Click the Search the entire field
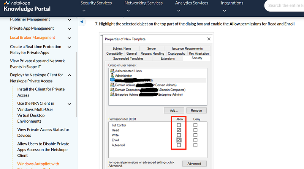 click(x=284, y=6)
